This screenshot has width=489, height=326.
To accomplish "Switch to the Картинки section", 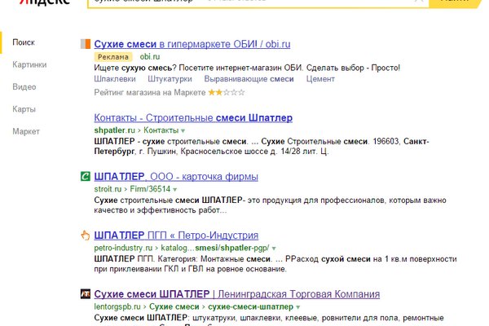I will coord(29,64).
